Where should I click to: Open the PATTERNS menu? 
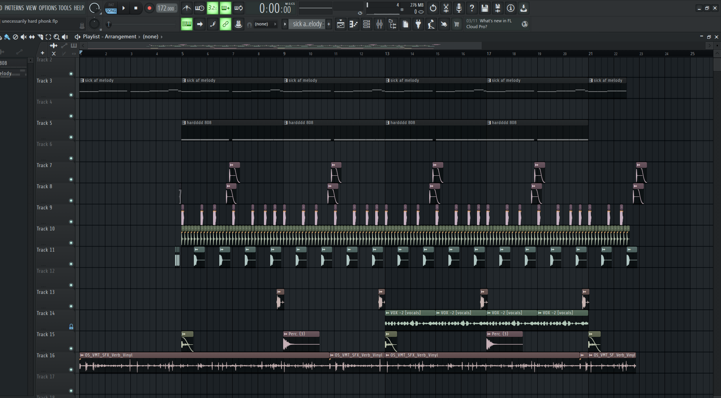(14, 8)
